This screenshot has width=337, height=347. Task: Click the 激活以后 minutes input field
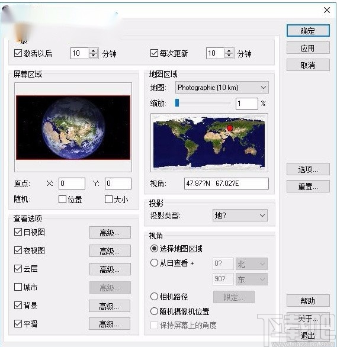click(80, 53)
